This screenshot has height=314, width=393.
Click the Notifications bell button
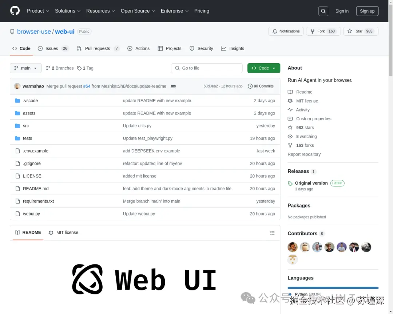pyautogui.click(x=286, y=31)
